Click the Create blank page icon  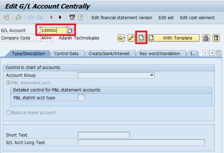[x=141, y=38]
